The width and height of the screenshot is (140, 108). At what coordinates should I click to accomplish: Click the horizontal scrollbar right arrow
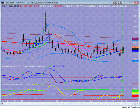click(137, 103)
